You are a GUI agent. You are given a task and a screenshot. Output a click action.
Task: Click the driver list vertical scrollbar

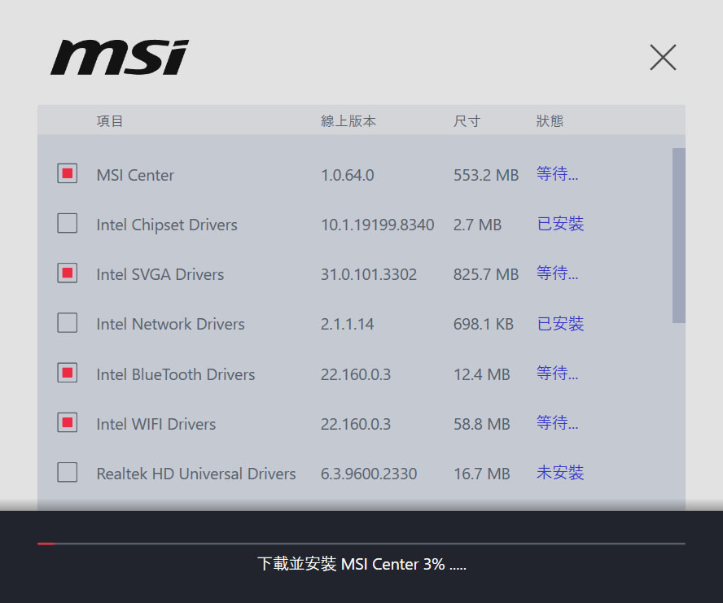[679, 235]
